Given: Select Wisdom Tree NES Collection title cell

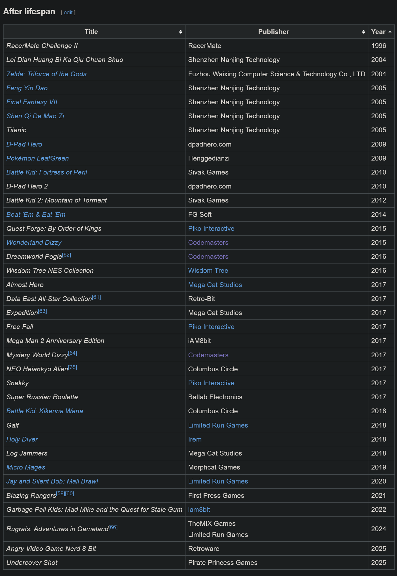Looking at the screenshot, I should point(94,271).
